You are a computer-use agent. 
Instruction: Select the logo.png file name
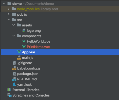point(34,31)
